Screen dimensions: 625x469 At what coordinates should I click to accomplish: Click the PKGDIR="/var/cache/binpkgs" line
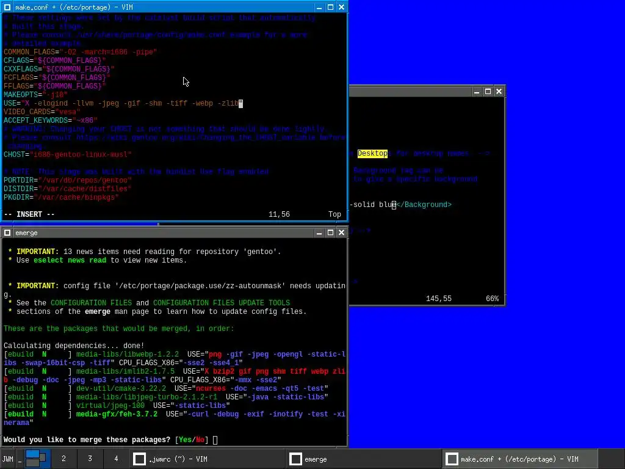tap(61, 197)
